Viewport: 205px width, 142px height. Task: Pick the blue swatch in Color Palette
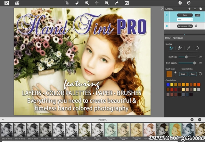[168, 85]
